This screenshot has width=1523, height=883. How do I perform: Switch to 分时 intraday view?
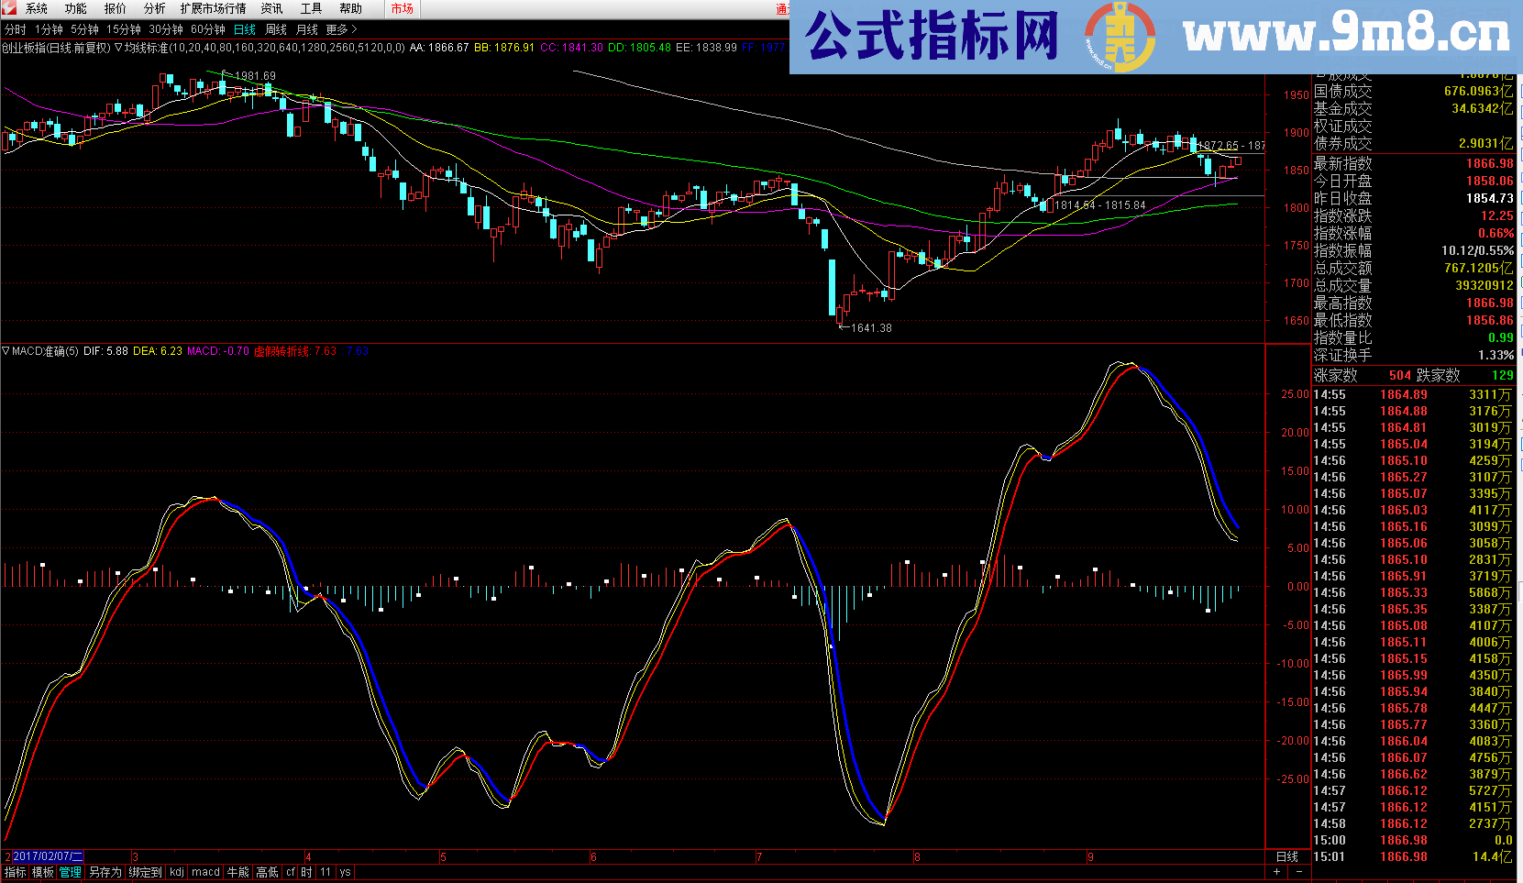(x=16, y=29)
